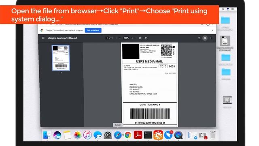The height and width of the screenshot is (146, 259).
Task: Select page 1 thumbnail in sidebar
Action: [61, 58]
